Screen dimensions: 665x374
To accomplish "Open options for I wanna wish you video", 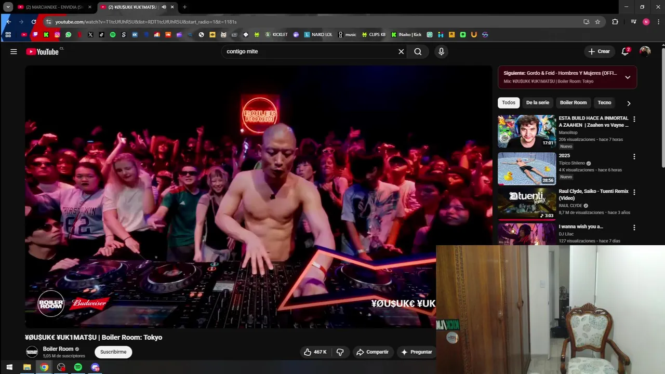I will [634, 228].
